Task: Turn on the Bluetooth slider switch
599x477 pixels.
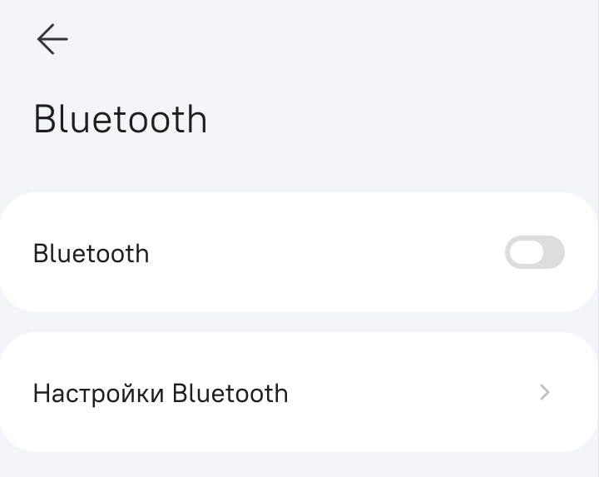Action: pyautogui.click(x=534, y=252)
